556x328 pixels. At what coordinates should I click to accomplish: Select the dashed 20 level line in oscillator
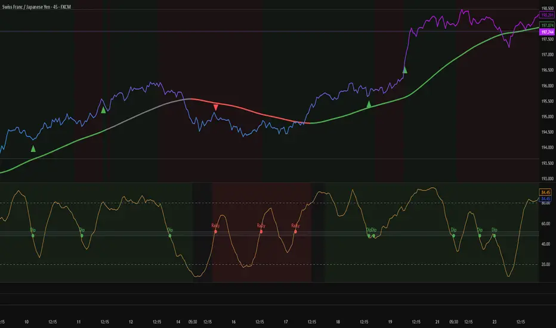[270, 265]
